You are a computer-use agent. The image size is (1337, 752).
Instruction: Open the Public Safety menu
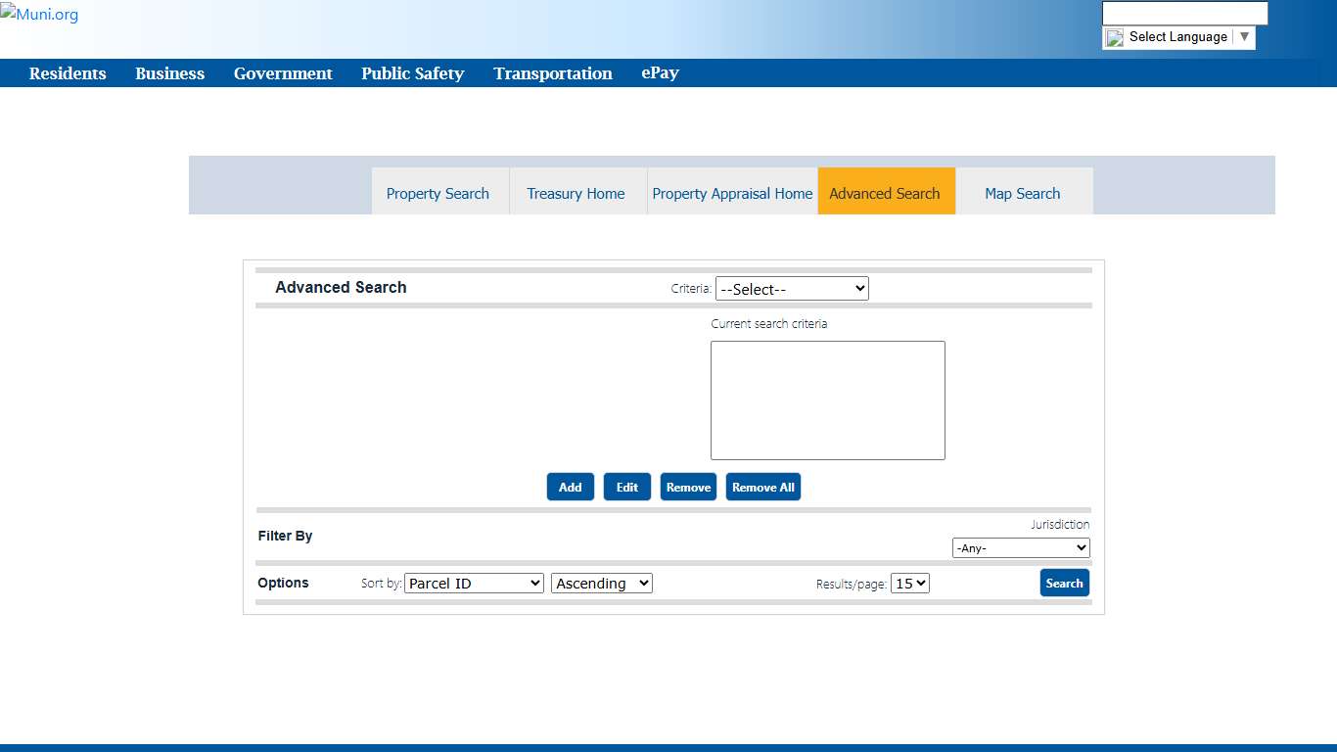pyautogui.click(x=412, y=73)
